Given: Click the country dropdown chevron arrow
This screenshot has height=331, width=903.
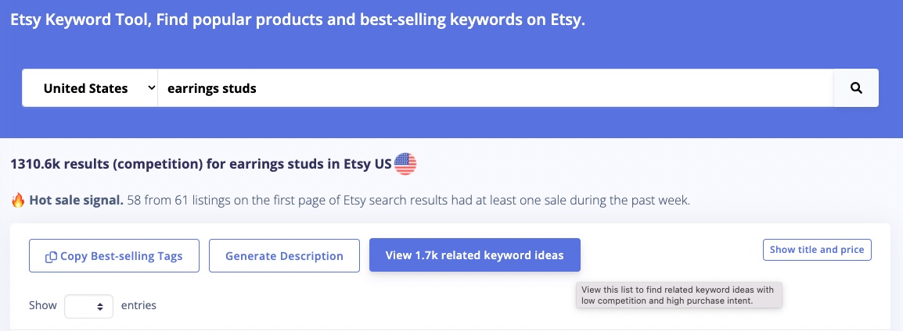Looking at the screenshot, I should click(x=152, y=88).
